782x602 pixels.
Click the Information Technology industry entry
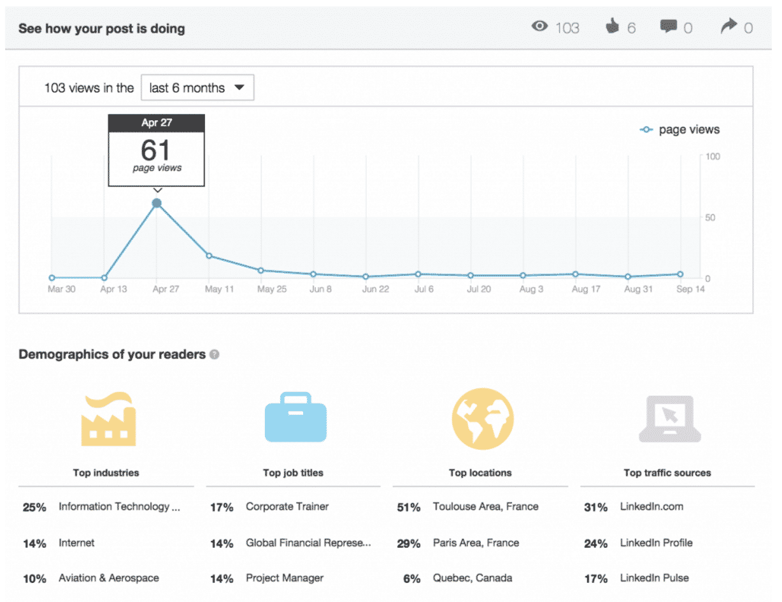point(119,507)
